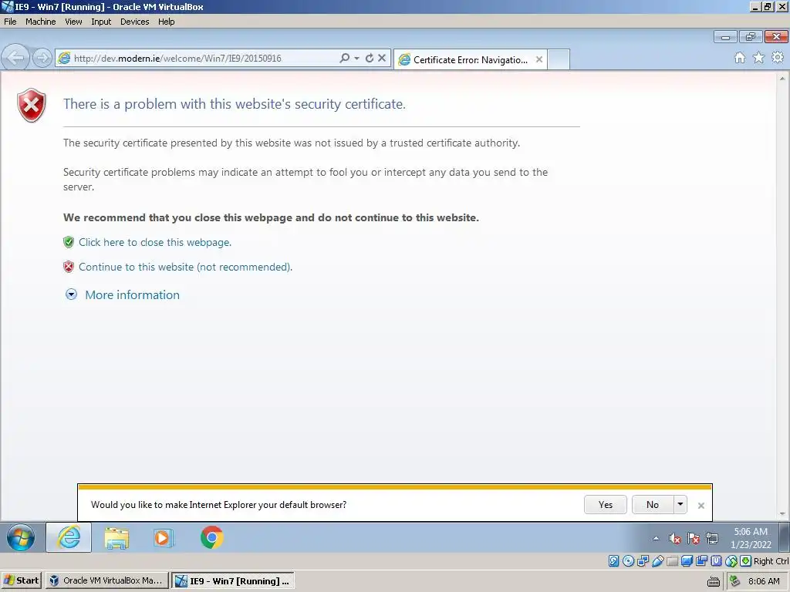Click the page scrollbar up arrow
Screen dimensions: 790x592
tap(782, 79)
